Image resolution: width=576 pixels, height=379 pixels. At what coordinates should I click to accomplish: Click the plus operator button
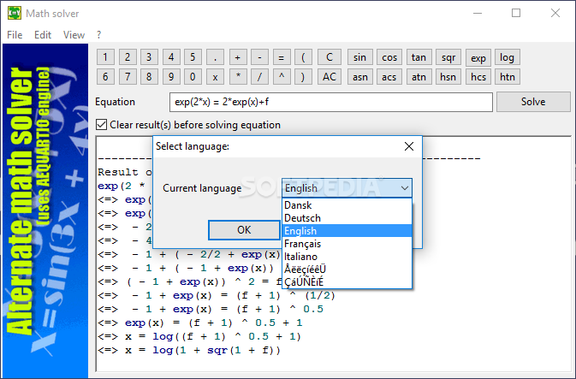238,57
